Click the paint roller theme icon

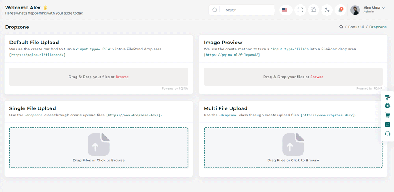click(387, 97)
